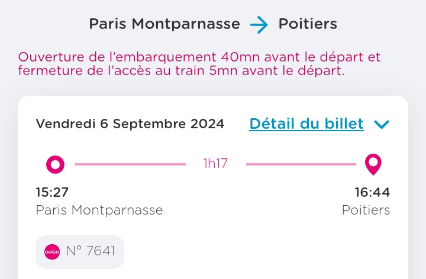The height and width of the screenshot is (279, 426).
Task: Select the train N° 7641 badge
Action: [80, 252]
